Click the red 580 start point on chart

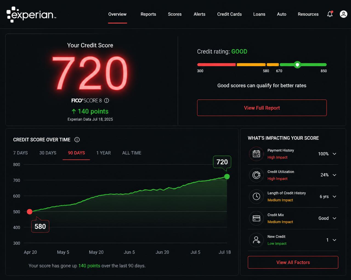[x=30, y=212]
